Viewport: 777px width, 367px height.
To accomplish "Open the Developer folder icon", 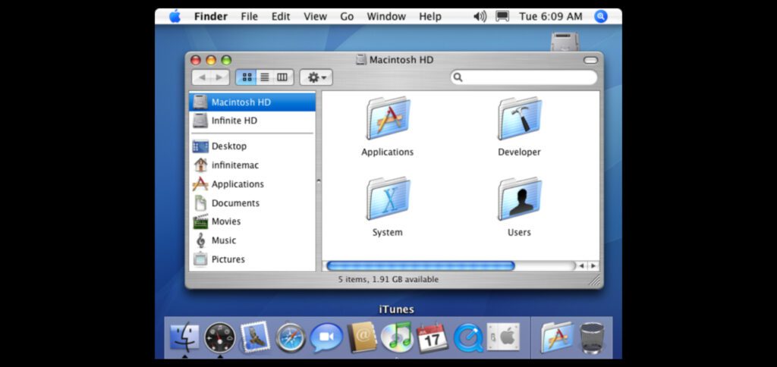I will click(519, 119).
